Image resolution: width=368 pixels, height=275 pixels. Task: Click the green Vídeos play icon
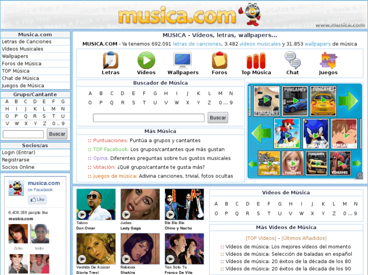point(146,60)
